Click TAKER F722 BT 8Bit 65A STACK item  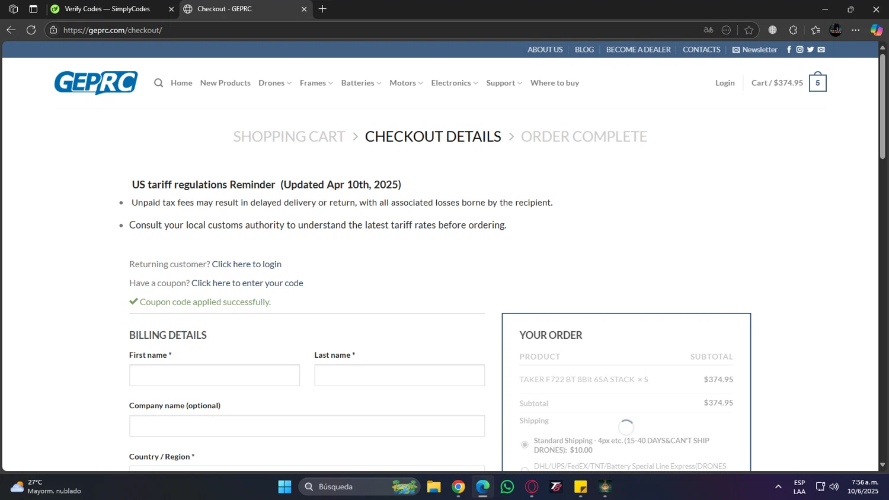[x=577, y=379]
